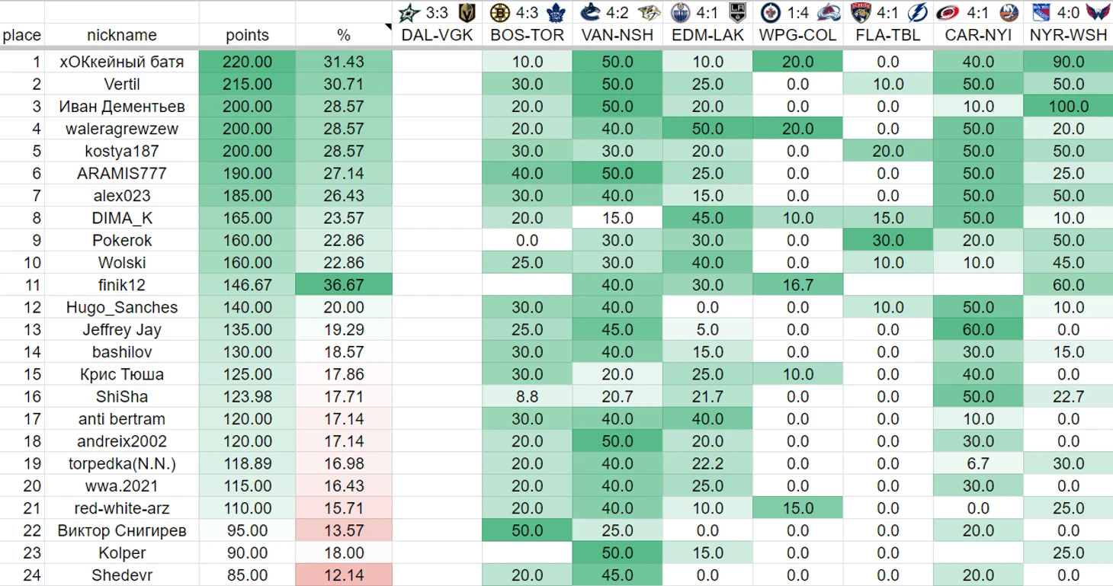Screen dimensions: 1113x586
Task: Select the FLA-TBL match header
Action: coord(888,35)
